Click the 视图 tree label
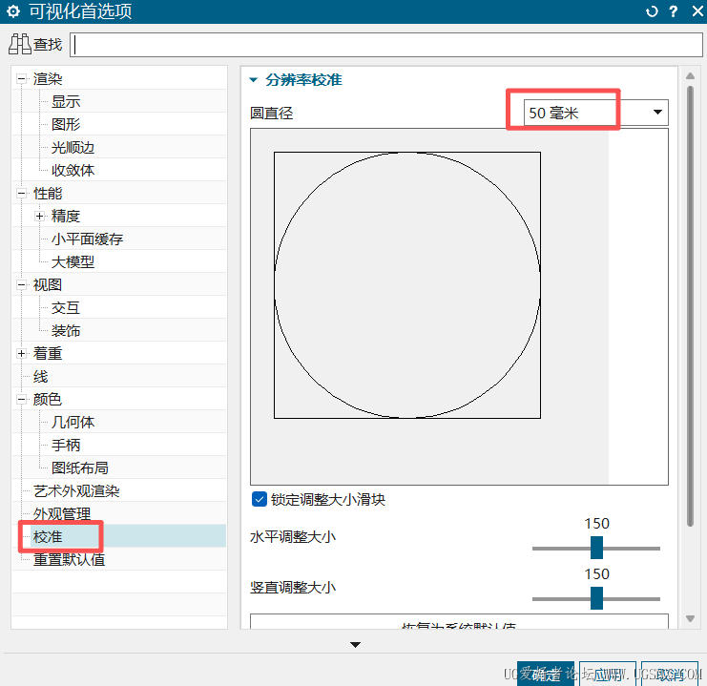 pos(48,284)
